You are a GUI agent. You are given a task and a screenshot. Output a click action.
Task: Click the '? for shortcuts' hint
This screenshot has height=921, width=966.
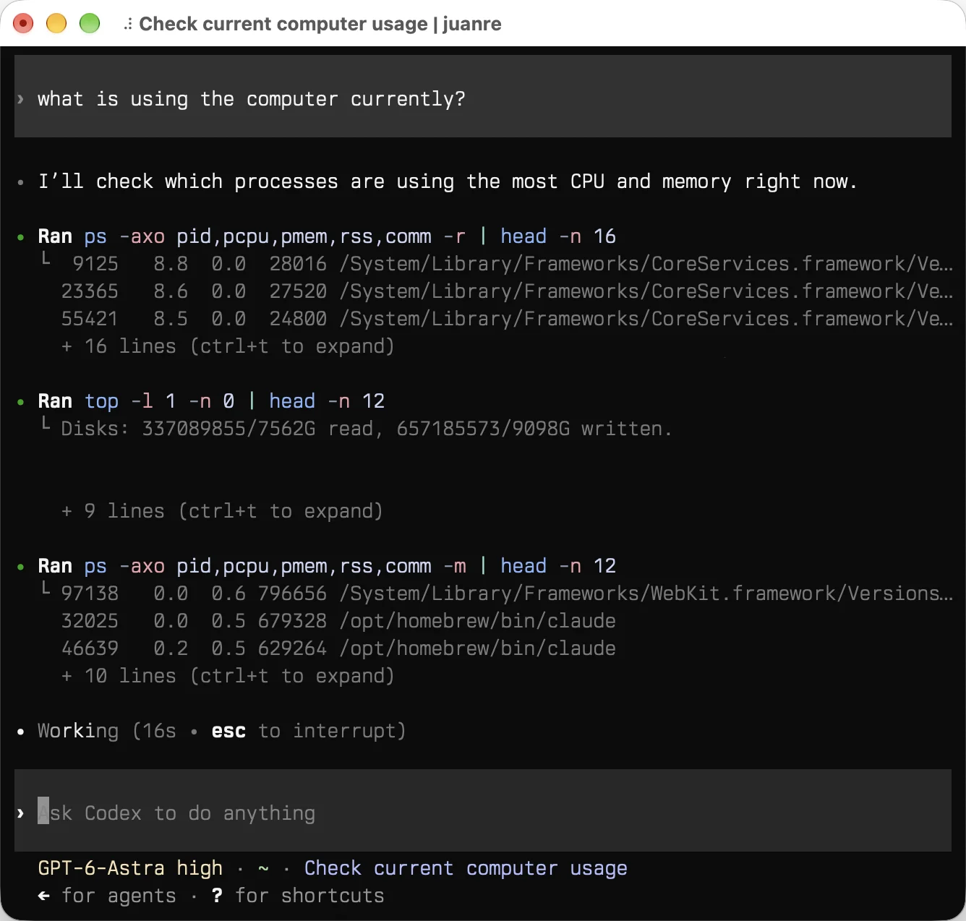point(298,896)
